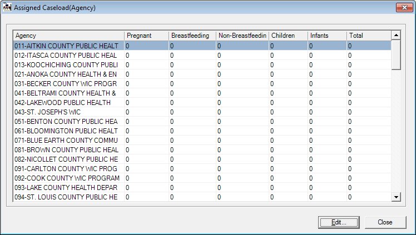Image resolution: width=416 pixels, height=235 pixels.
Task: Click the Infants column header
Action: (328, 36)
